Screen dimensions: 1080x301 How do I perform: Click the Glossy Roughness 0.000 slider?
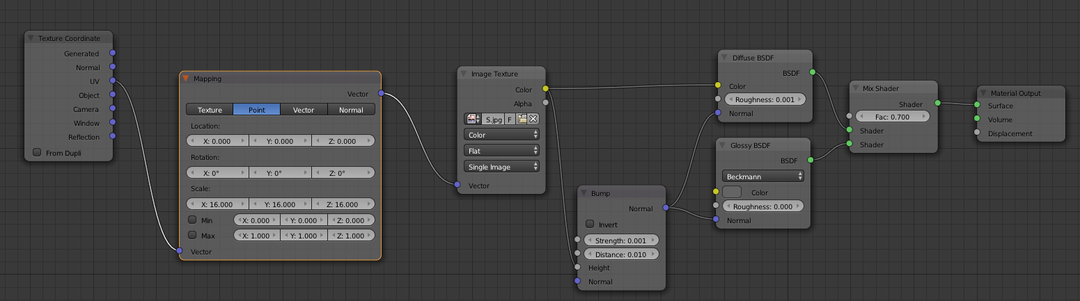click(x=763, y=206)
